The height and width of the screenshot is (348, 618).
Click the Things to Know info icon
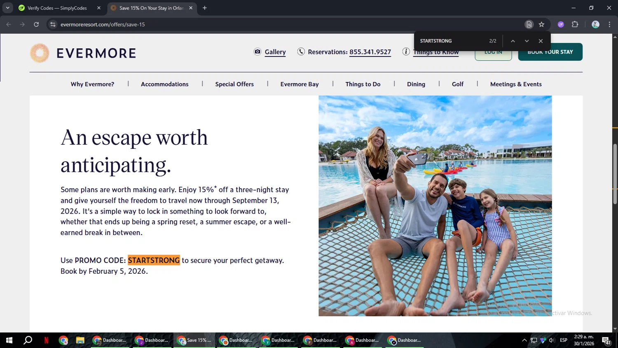(x=406, y=52)
